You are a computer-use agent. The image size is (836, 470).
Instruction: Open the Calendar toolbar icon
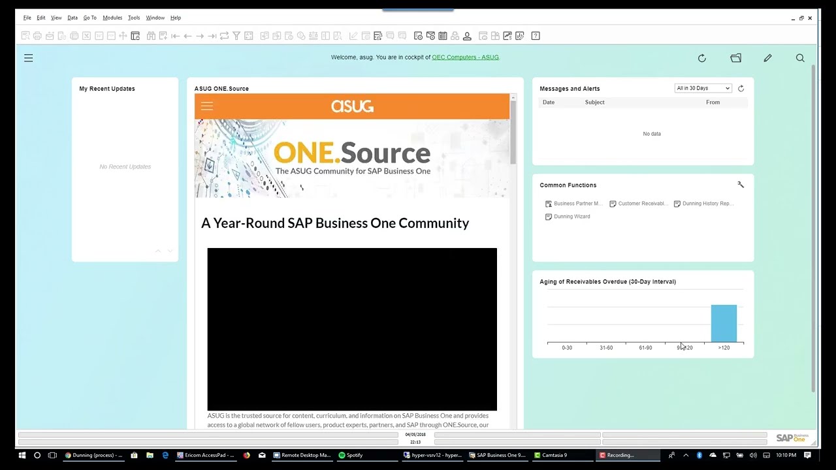(443, 36)
